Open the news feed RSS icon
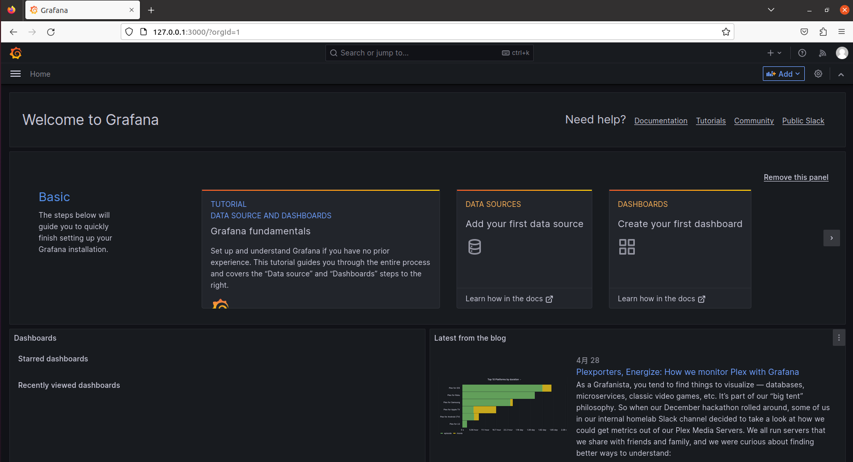This screenshot has width=853, height=462. click(822, 53)
